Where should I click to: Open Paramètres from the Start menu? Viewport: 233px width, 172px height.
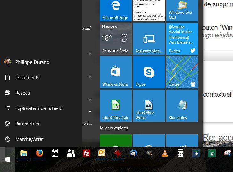point(41,124)
